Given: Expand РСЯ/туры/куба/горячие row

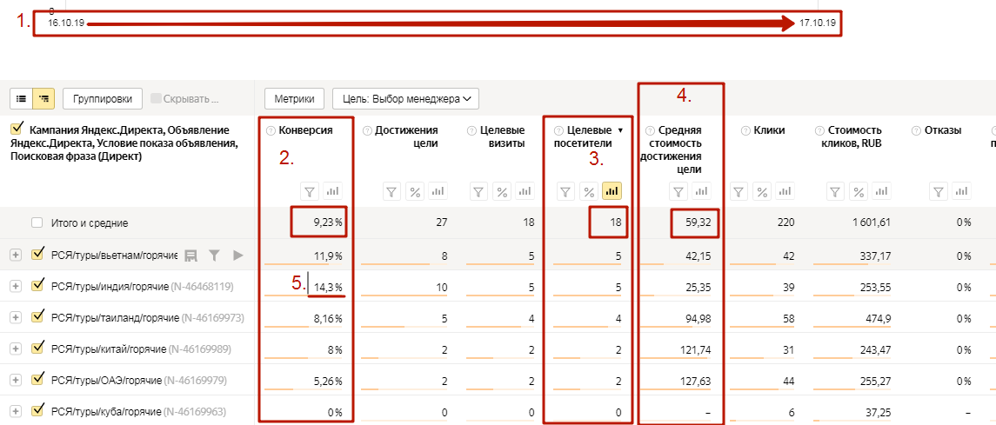Looking at the screenshot, I should point(16,411).
